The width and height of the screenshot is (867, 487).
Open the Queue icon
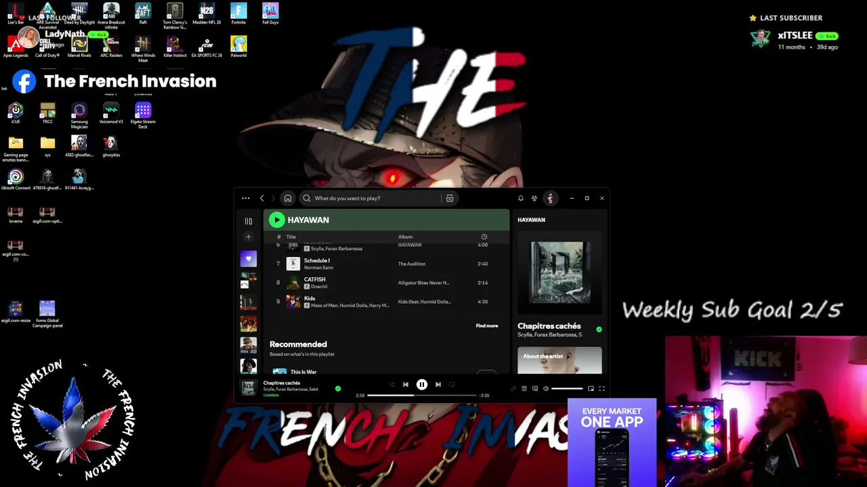[x=524, y=388]
